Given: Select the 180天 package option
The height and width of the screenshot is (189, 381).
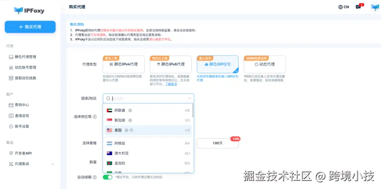Looking at the screenshot, I should pos(218,143).
